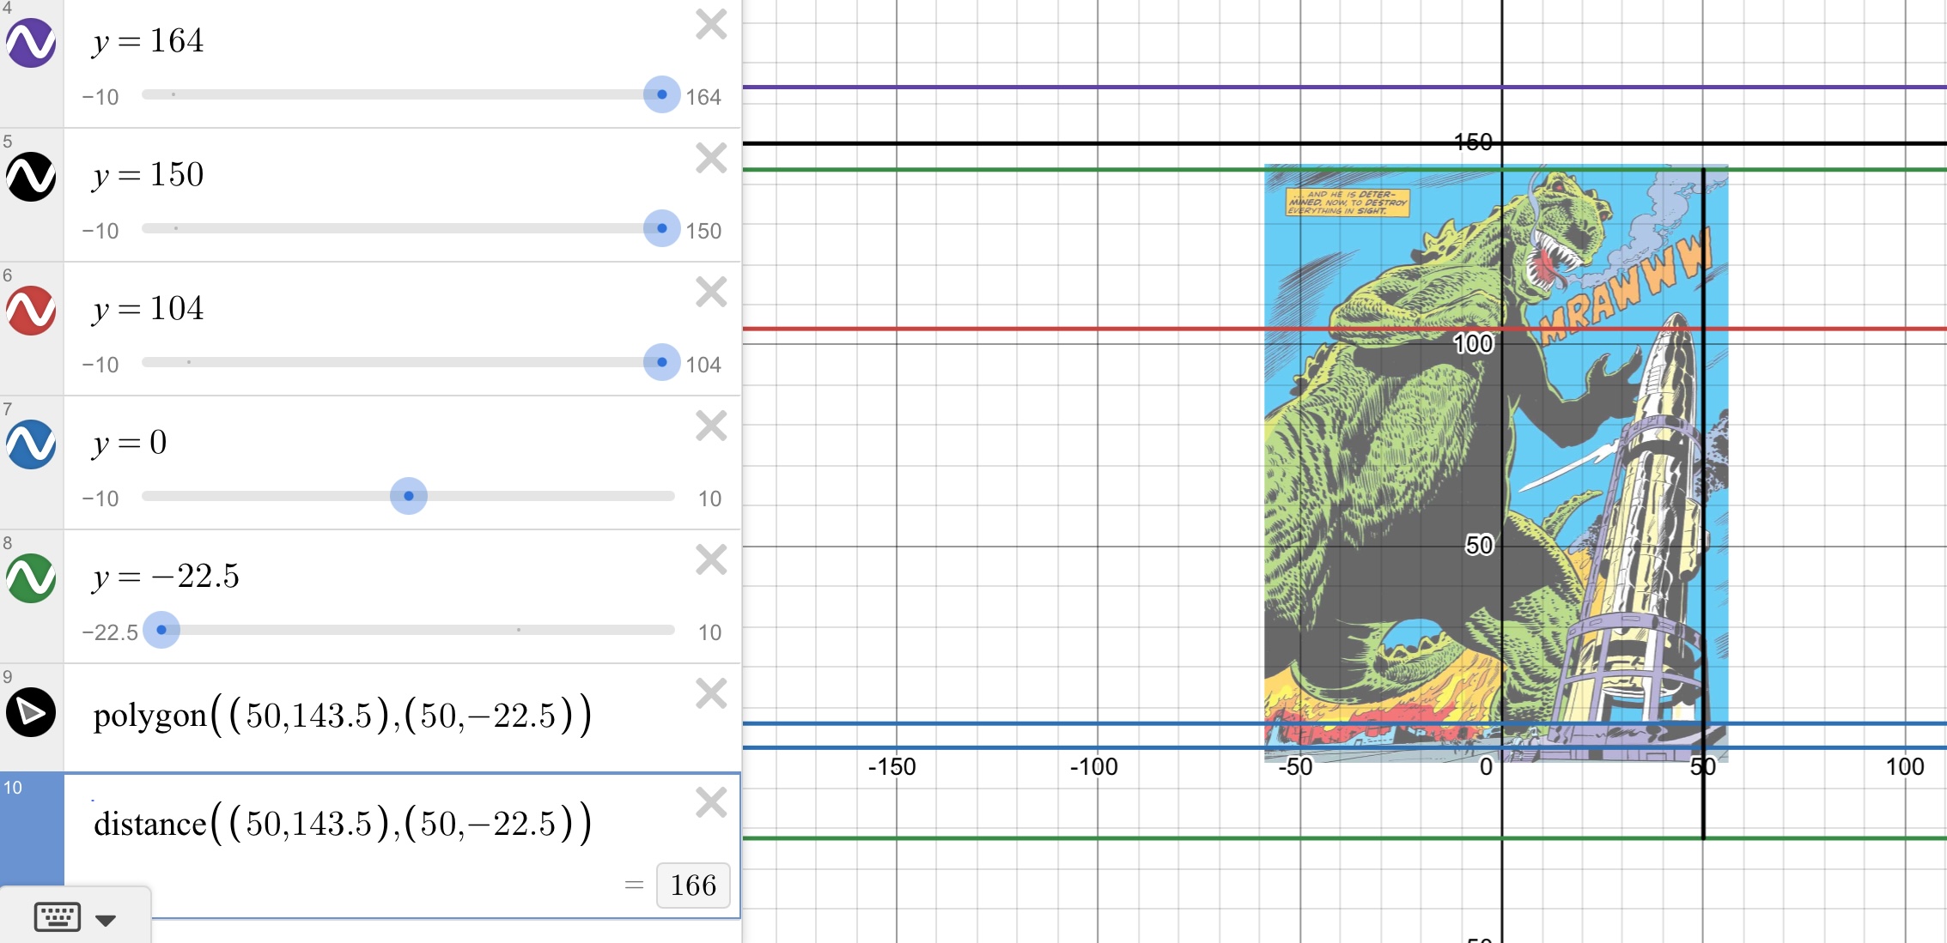Click the -100 label on x-axis

[x=1093, y=767]
